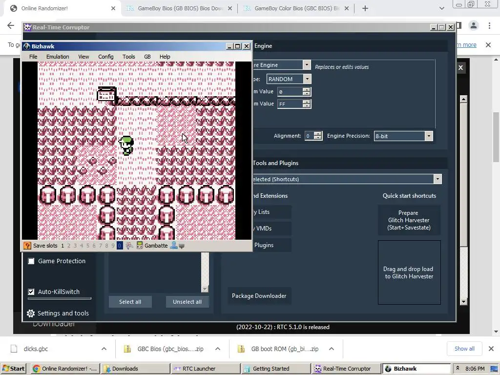
Task: Open the Tools menu in Bizhawk
Action: pos(129,57)
